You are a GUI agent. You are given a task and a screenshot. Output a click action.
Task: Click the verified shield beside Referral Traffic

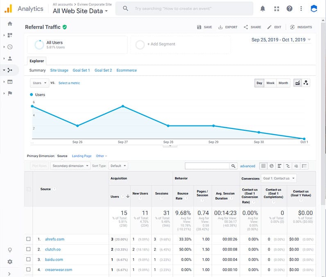click(x=65, y=27)
